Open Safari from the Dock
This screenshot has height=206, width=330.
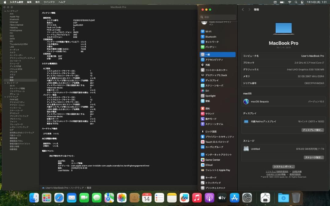point(59,198)
